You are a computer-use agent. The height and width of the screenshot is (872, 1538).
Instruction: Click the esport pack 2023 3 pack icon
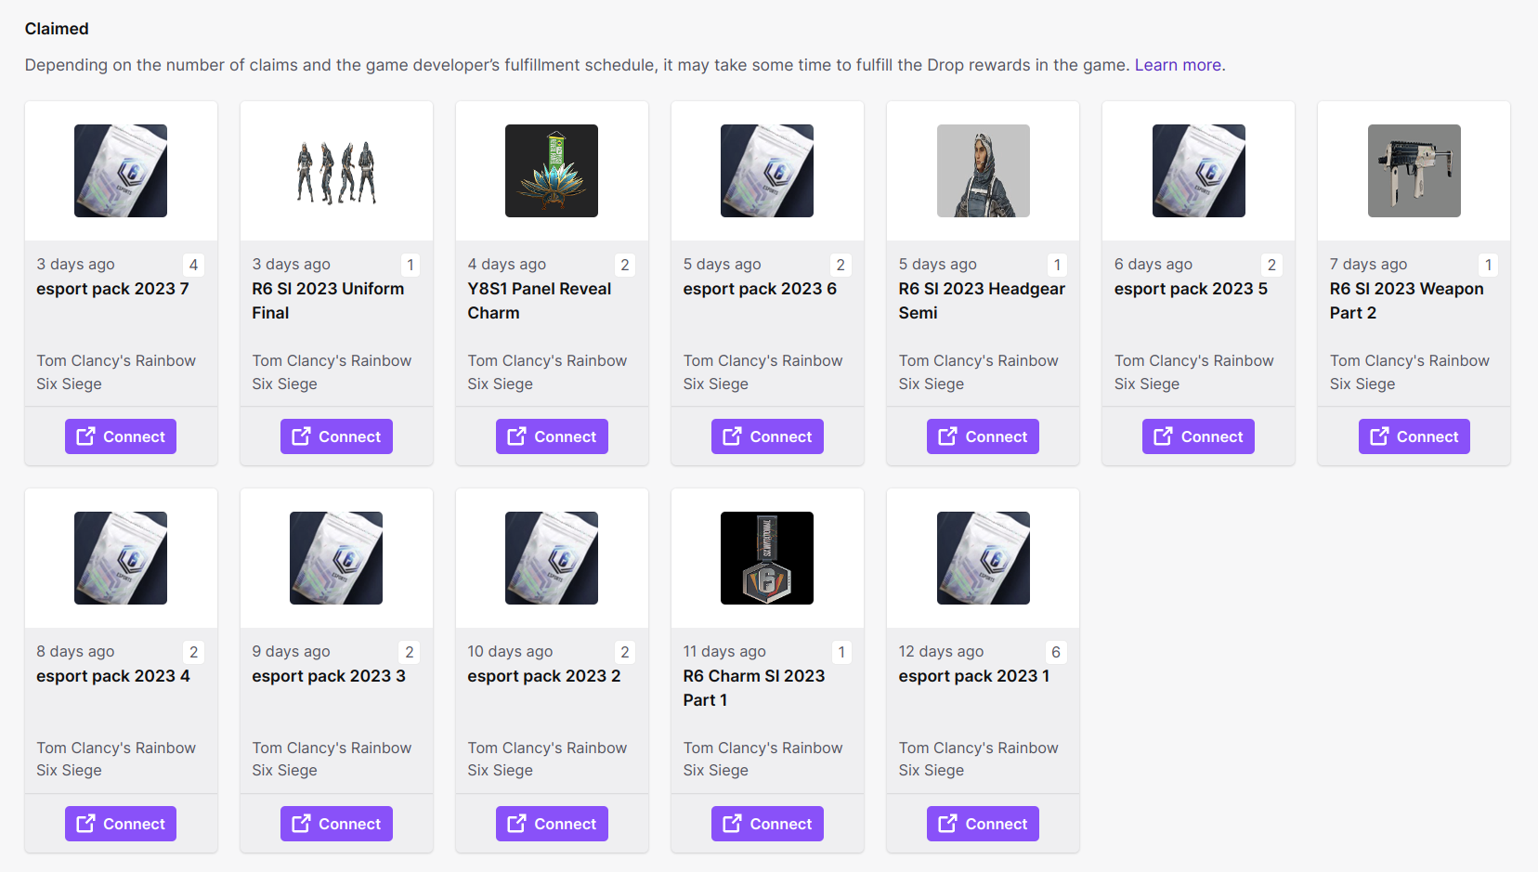click(x=336, y=558)
